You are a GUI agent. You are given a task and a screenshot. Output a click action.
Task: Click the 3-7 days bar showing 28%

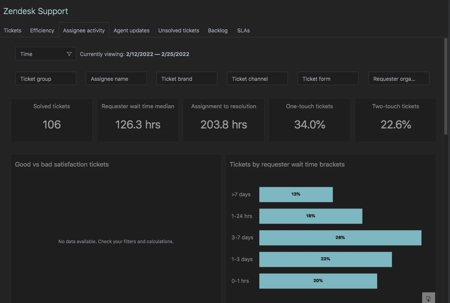(x=341, y=238)
